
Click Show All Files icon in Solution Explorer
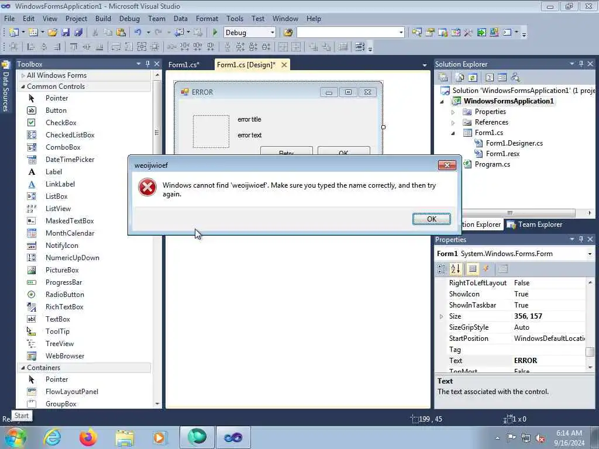pyautogui.click(x=460, y=78)
